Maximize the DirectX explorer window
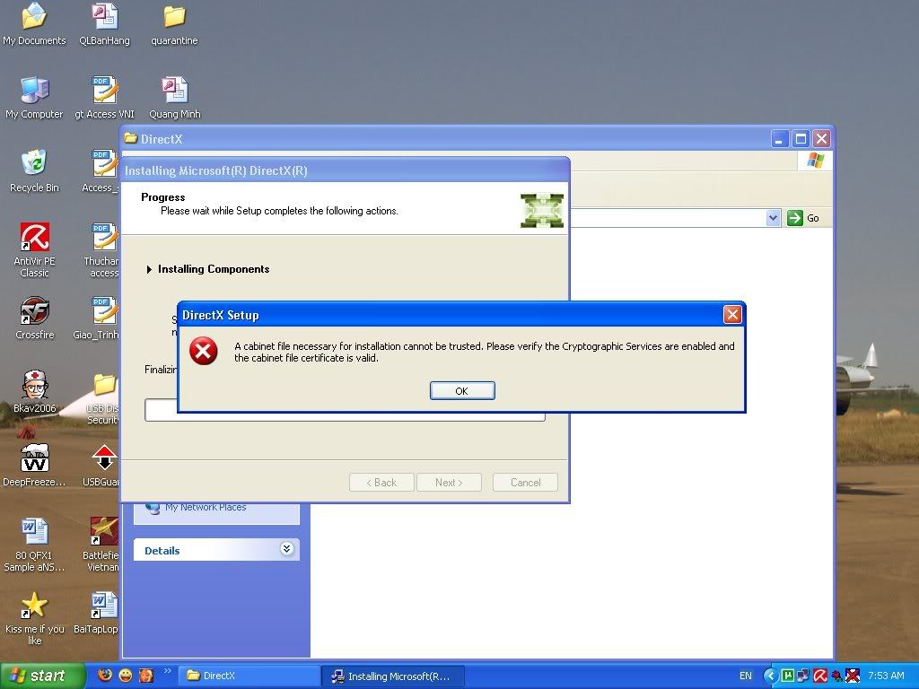 [x=801, y=139]
